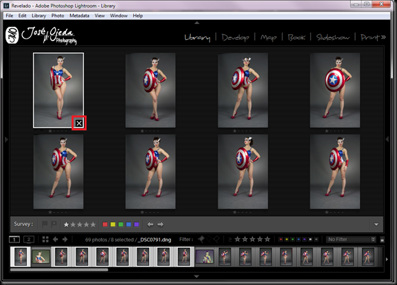The width and height of the screenshot is (397, 285).
Task: Filter by flagged status flag icon
Action: [202, 239]
